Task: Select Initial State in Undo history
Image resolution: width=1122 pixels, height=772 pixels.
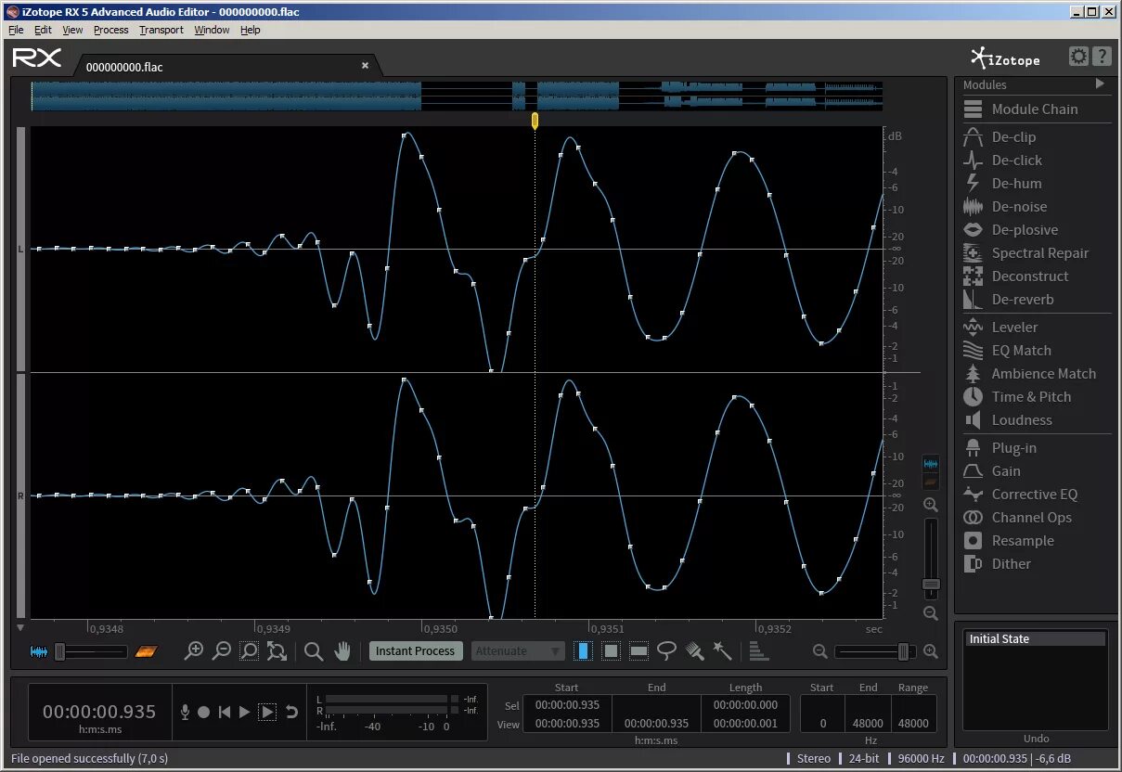Action: click(x=1036, y=639)
